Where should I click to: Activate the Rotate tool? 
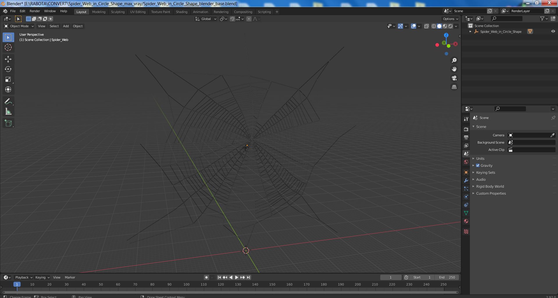[8, 69]
